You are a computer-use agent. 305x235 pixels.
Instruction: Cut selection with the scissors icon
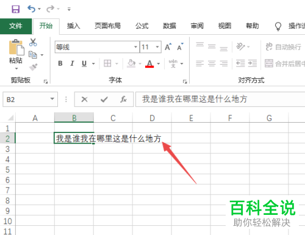click(33, 42)
